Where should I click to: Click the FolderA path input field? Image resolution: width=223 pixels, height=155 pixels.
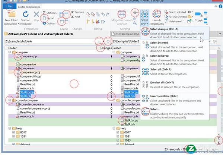coord(51,41)
